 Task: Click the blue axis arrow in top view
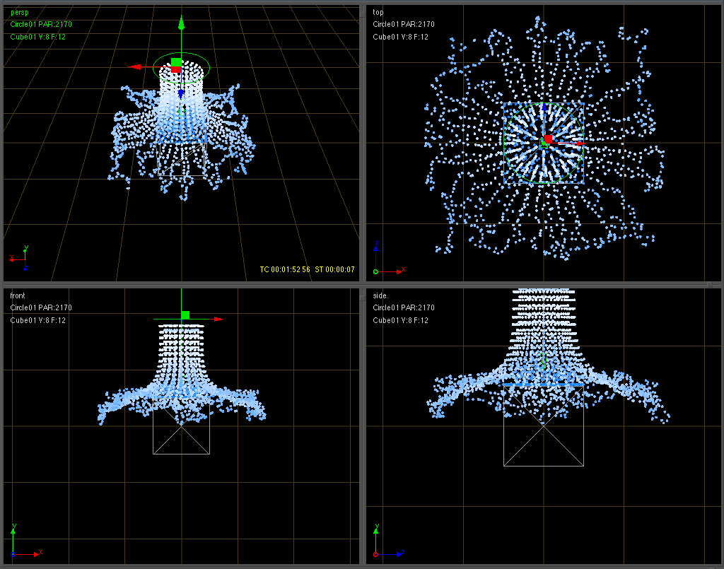click(x=544, y=107)
